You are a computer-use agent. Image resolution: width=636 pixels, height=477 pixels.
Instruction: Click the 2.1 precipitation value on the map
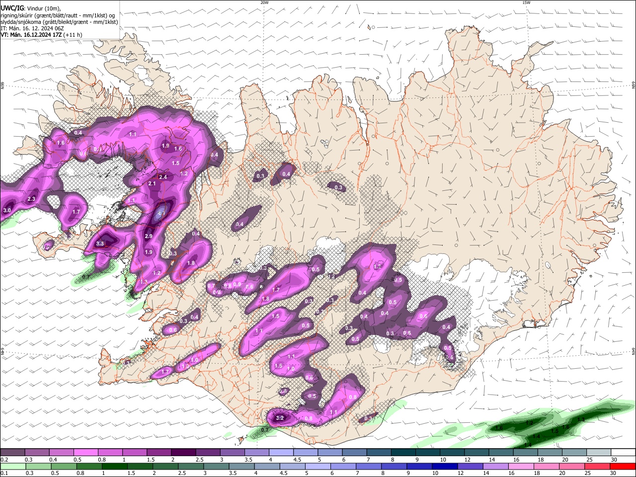[x=153, y=183]
